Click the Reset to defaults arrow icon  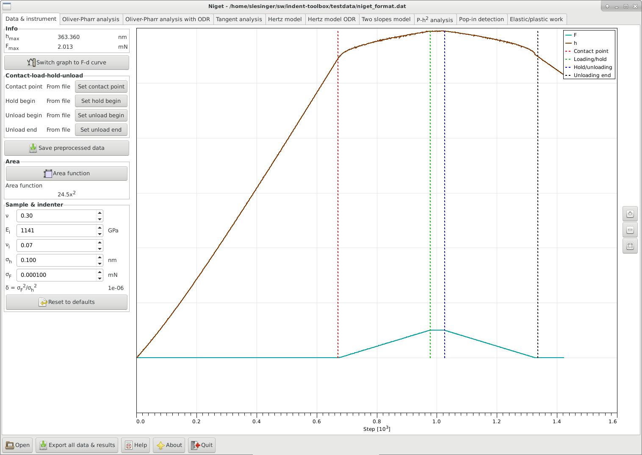(43, 302)
